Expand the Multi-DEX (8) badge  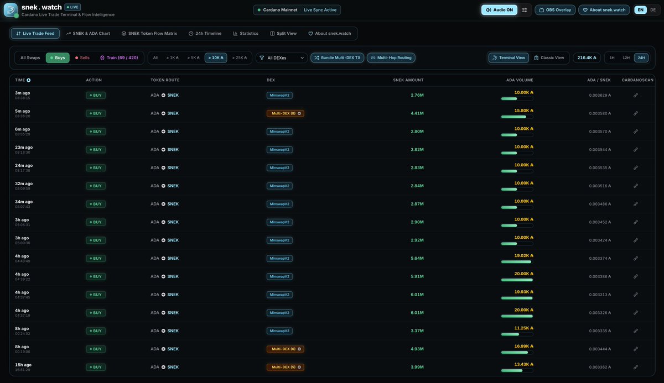pos(285,113)
